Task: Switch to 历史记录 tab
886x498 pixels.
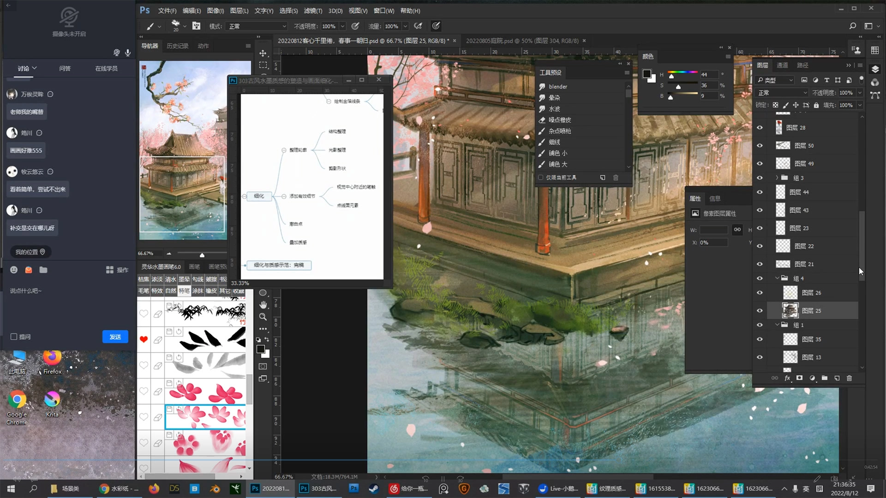Action: click(x=177, y=46)
